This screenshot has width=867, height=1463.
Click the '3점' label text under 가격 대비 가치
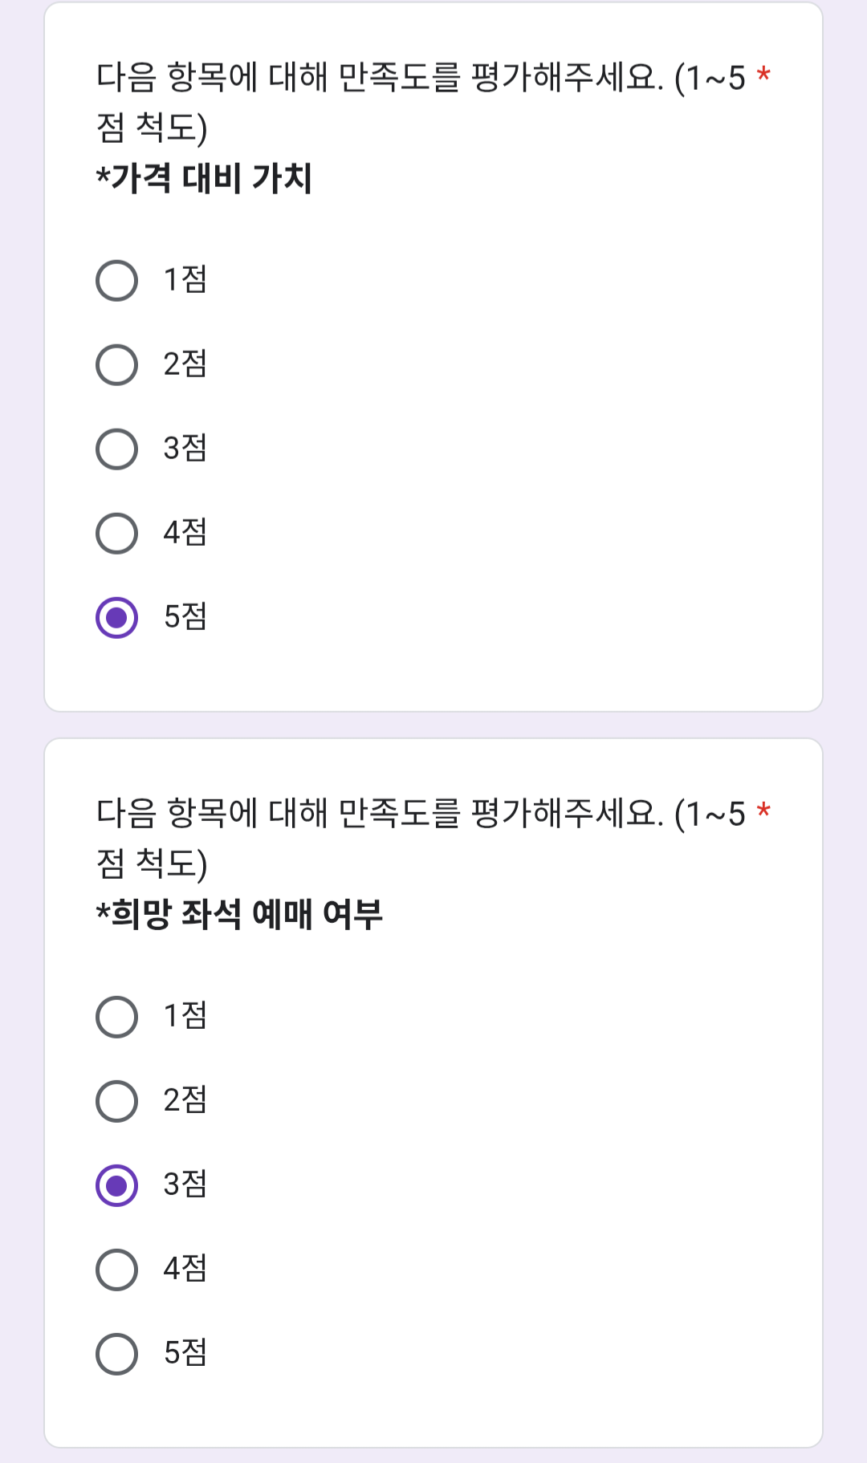(x=185, y=449)
